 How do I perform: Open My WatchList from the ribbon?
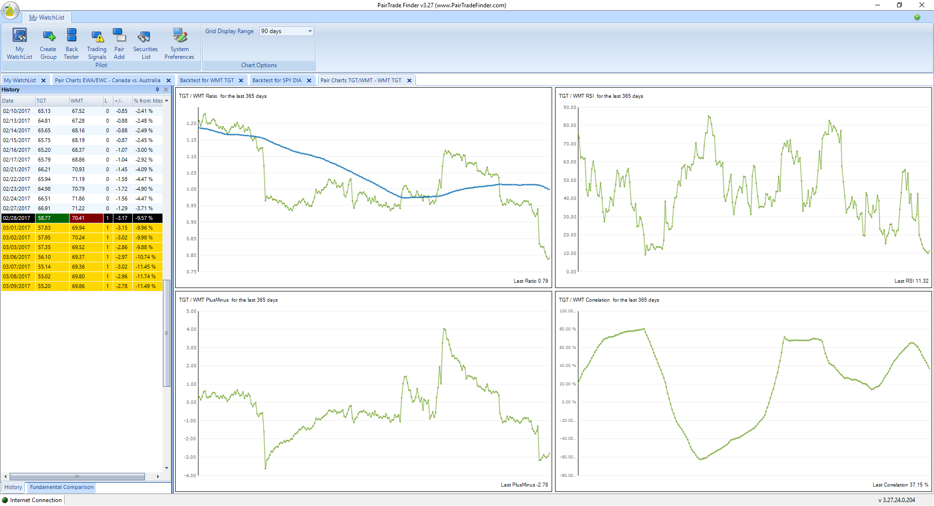coord(19,44)
